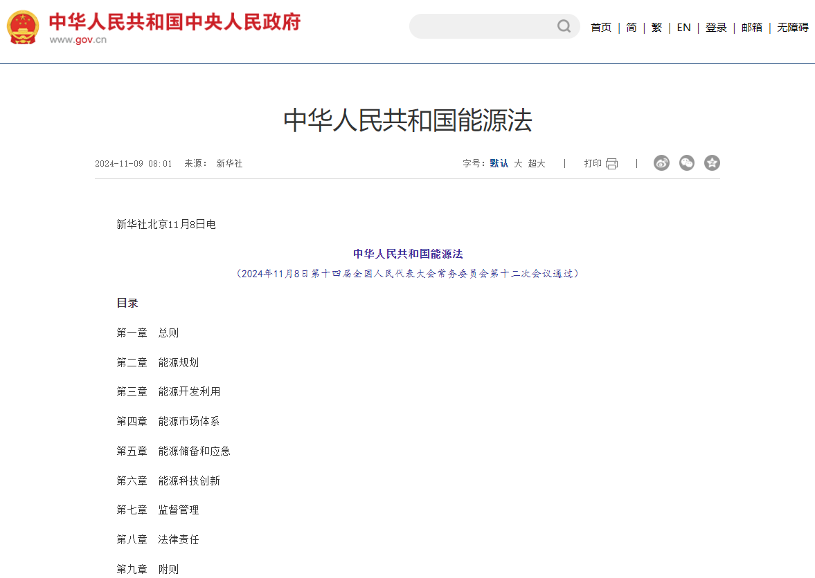Viewport: 815px width, 578px height.
Task: Share the article via the Weibo icon
Action: (x=661, y=163)
